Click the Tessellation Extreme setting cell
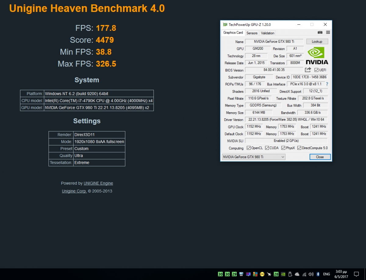Screen dimensions: 366x280 pos(100,163)
